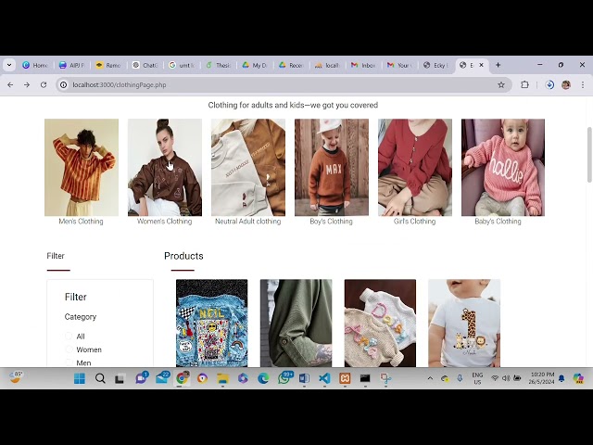Switch to the Home tab
Viewport: 593px width, 445px height.
[x=35, y=65]
